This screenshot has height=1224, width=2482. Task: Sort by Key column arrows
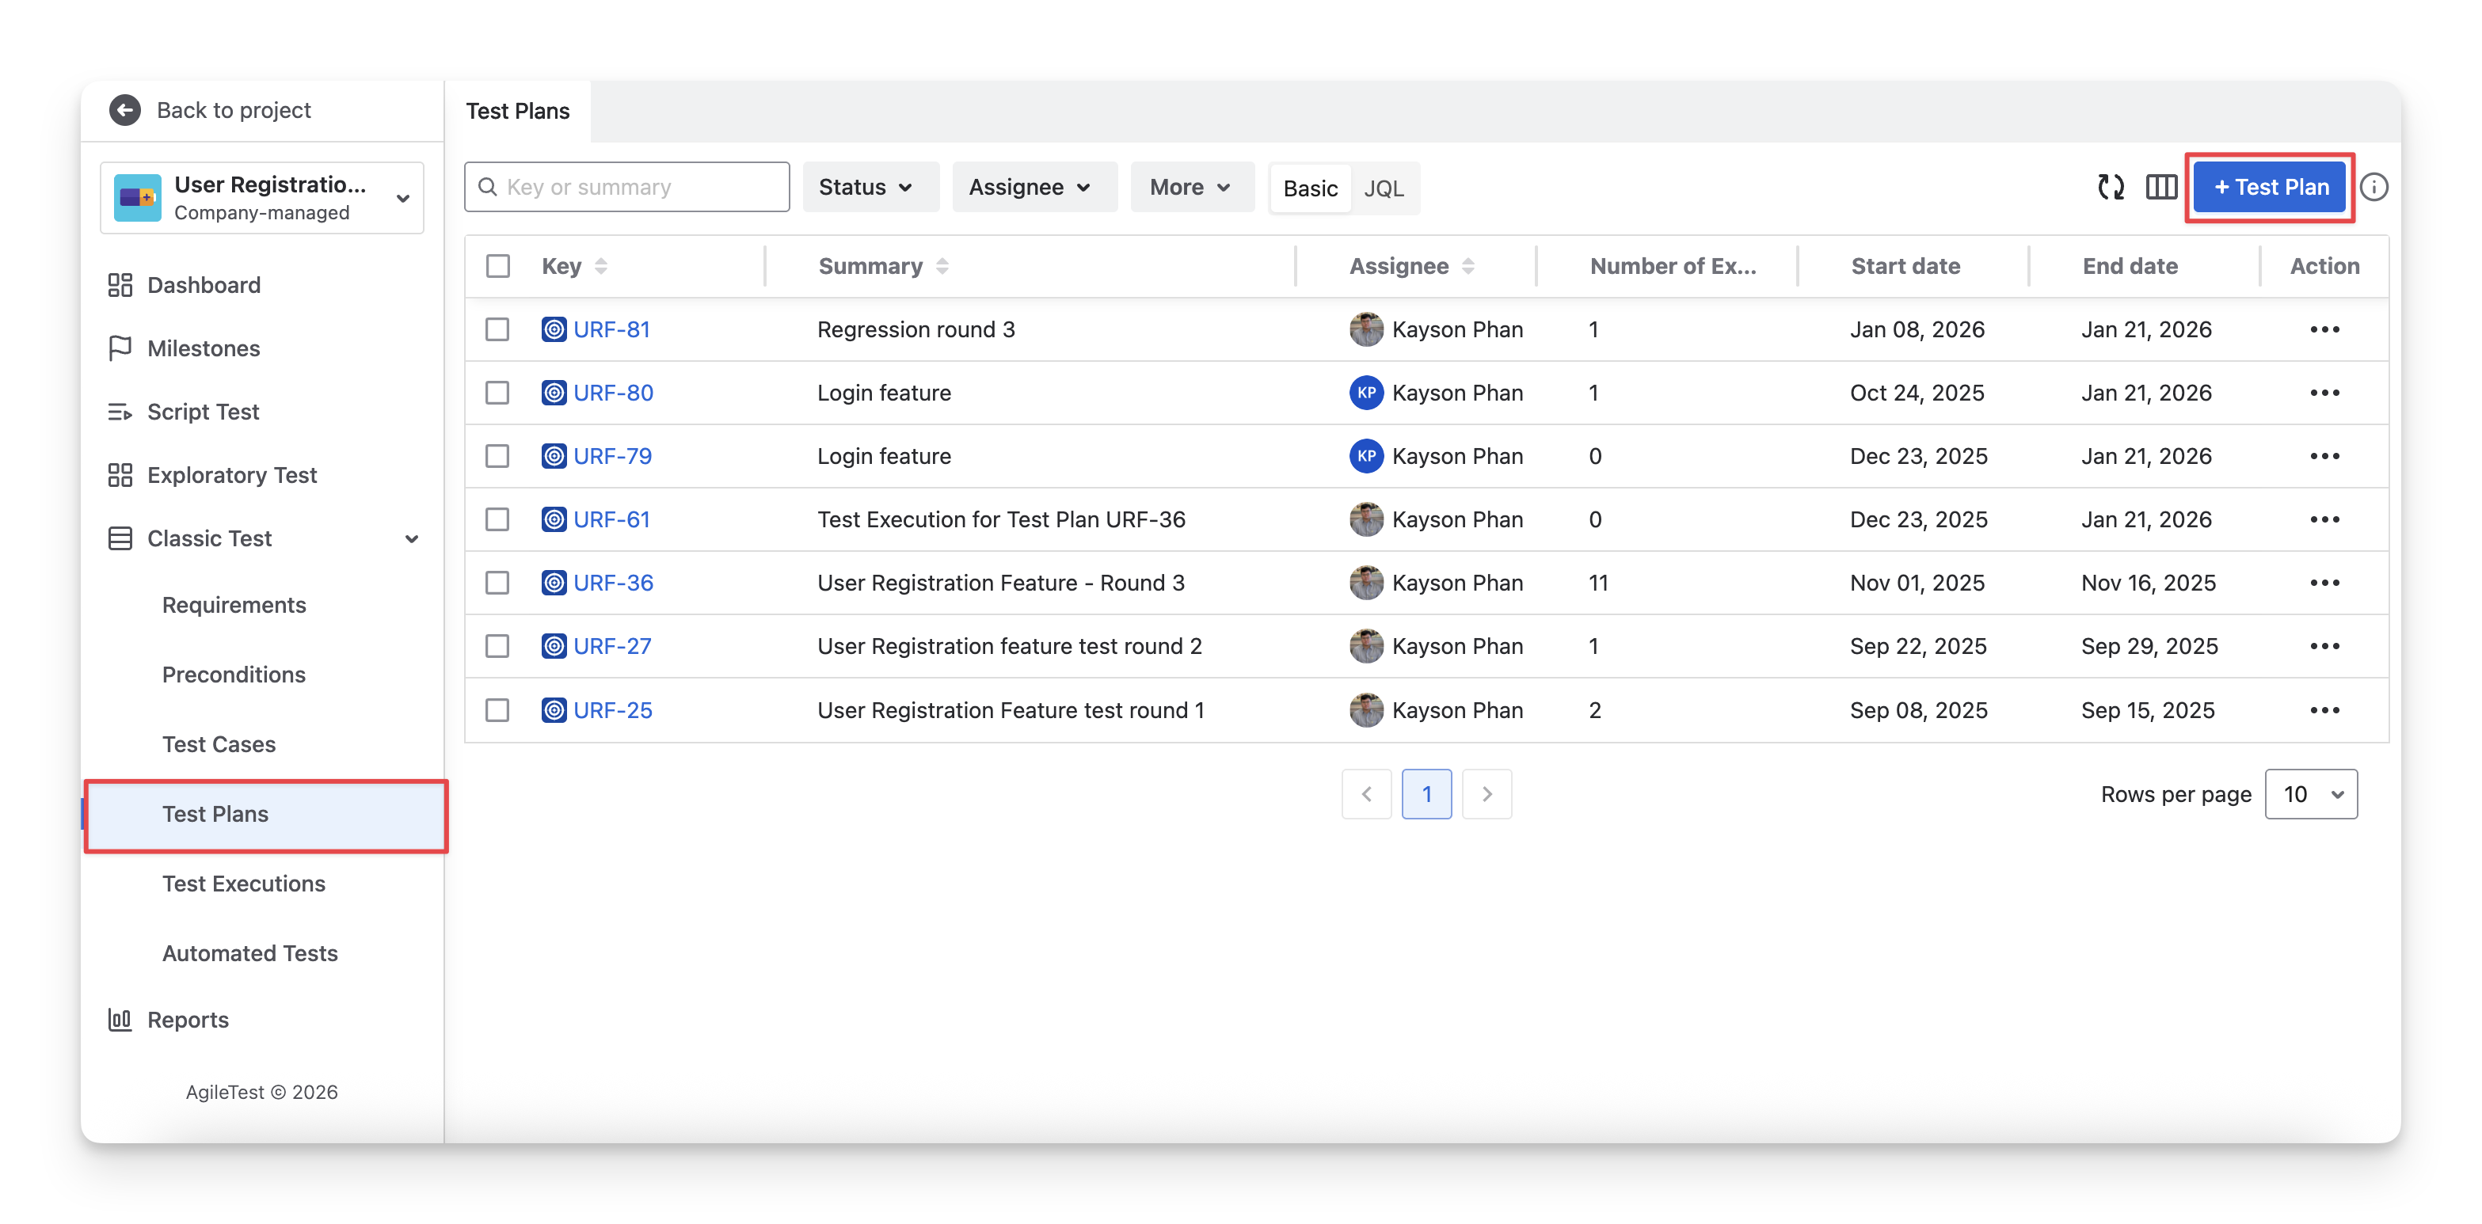[601, 267]
